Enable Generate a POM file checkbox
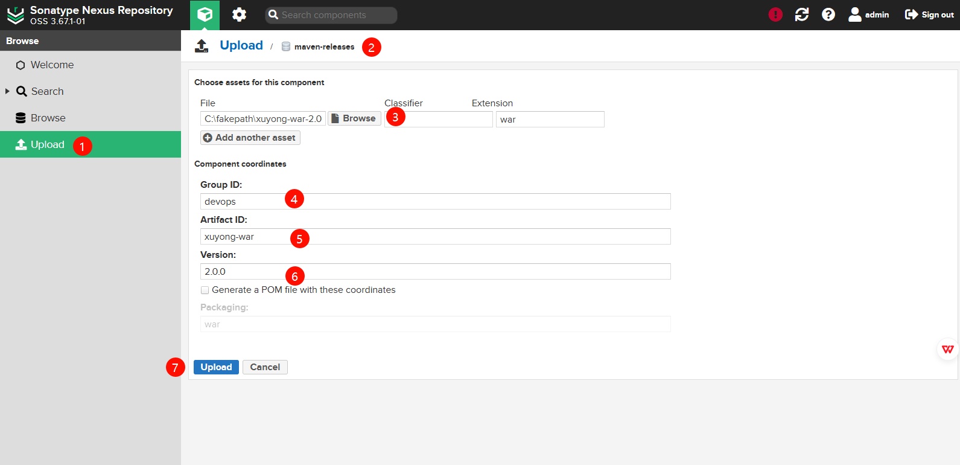This screenshot has width=960, height=465. click(205, 290)
